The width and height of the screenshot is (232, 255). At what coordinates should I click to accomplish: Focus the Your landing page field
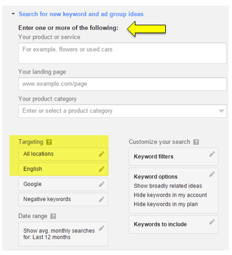(x=122, y=84)
